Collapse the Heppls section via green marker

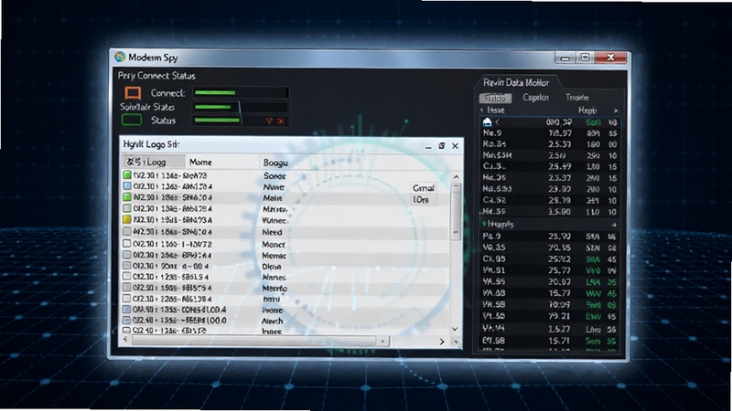(484, 224)
